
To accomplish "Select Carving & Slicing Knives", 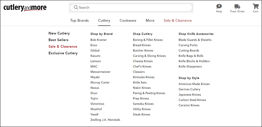I will click(149, 56).
